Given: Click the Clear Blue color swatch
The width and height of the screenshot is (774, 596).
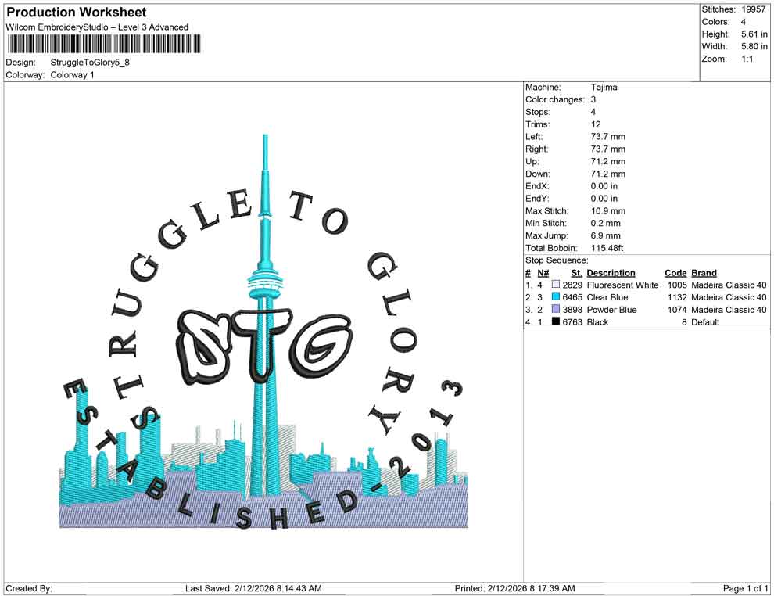Looking at the screenshot, I should 556,297.
